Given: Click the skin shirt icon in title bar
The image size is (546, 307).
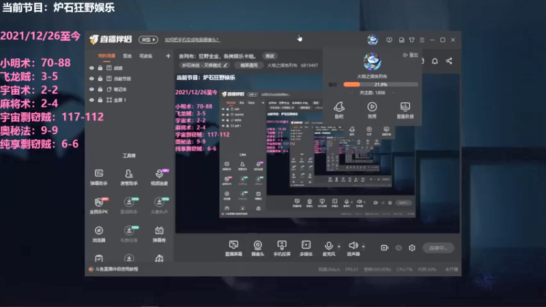Looking at the screenshot, I should [412, 40].
